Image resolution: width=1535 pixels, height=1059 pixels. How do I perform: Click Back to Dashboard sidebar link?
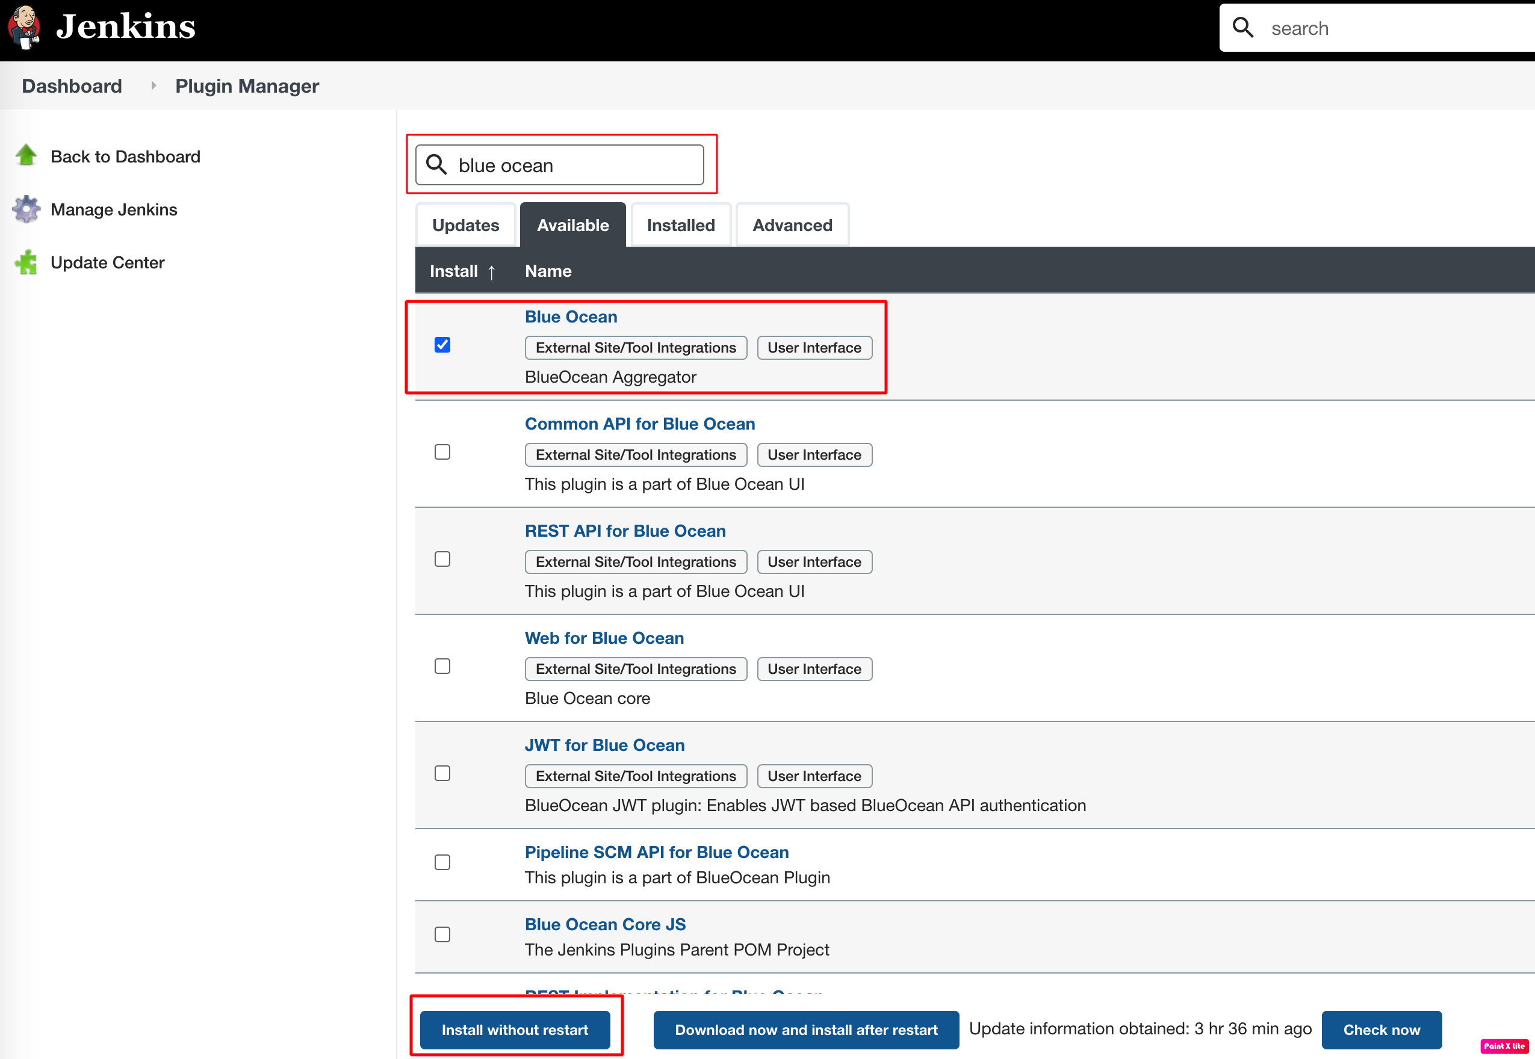tap(125, 156)
